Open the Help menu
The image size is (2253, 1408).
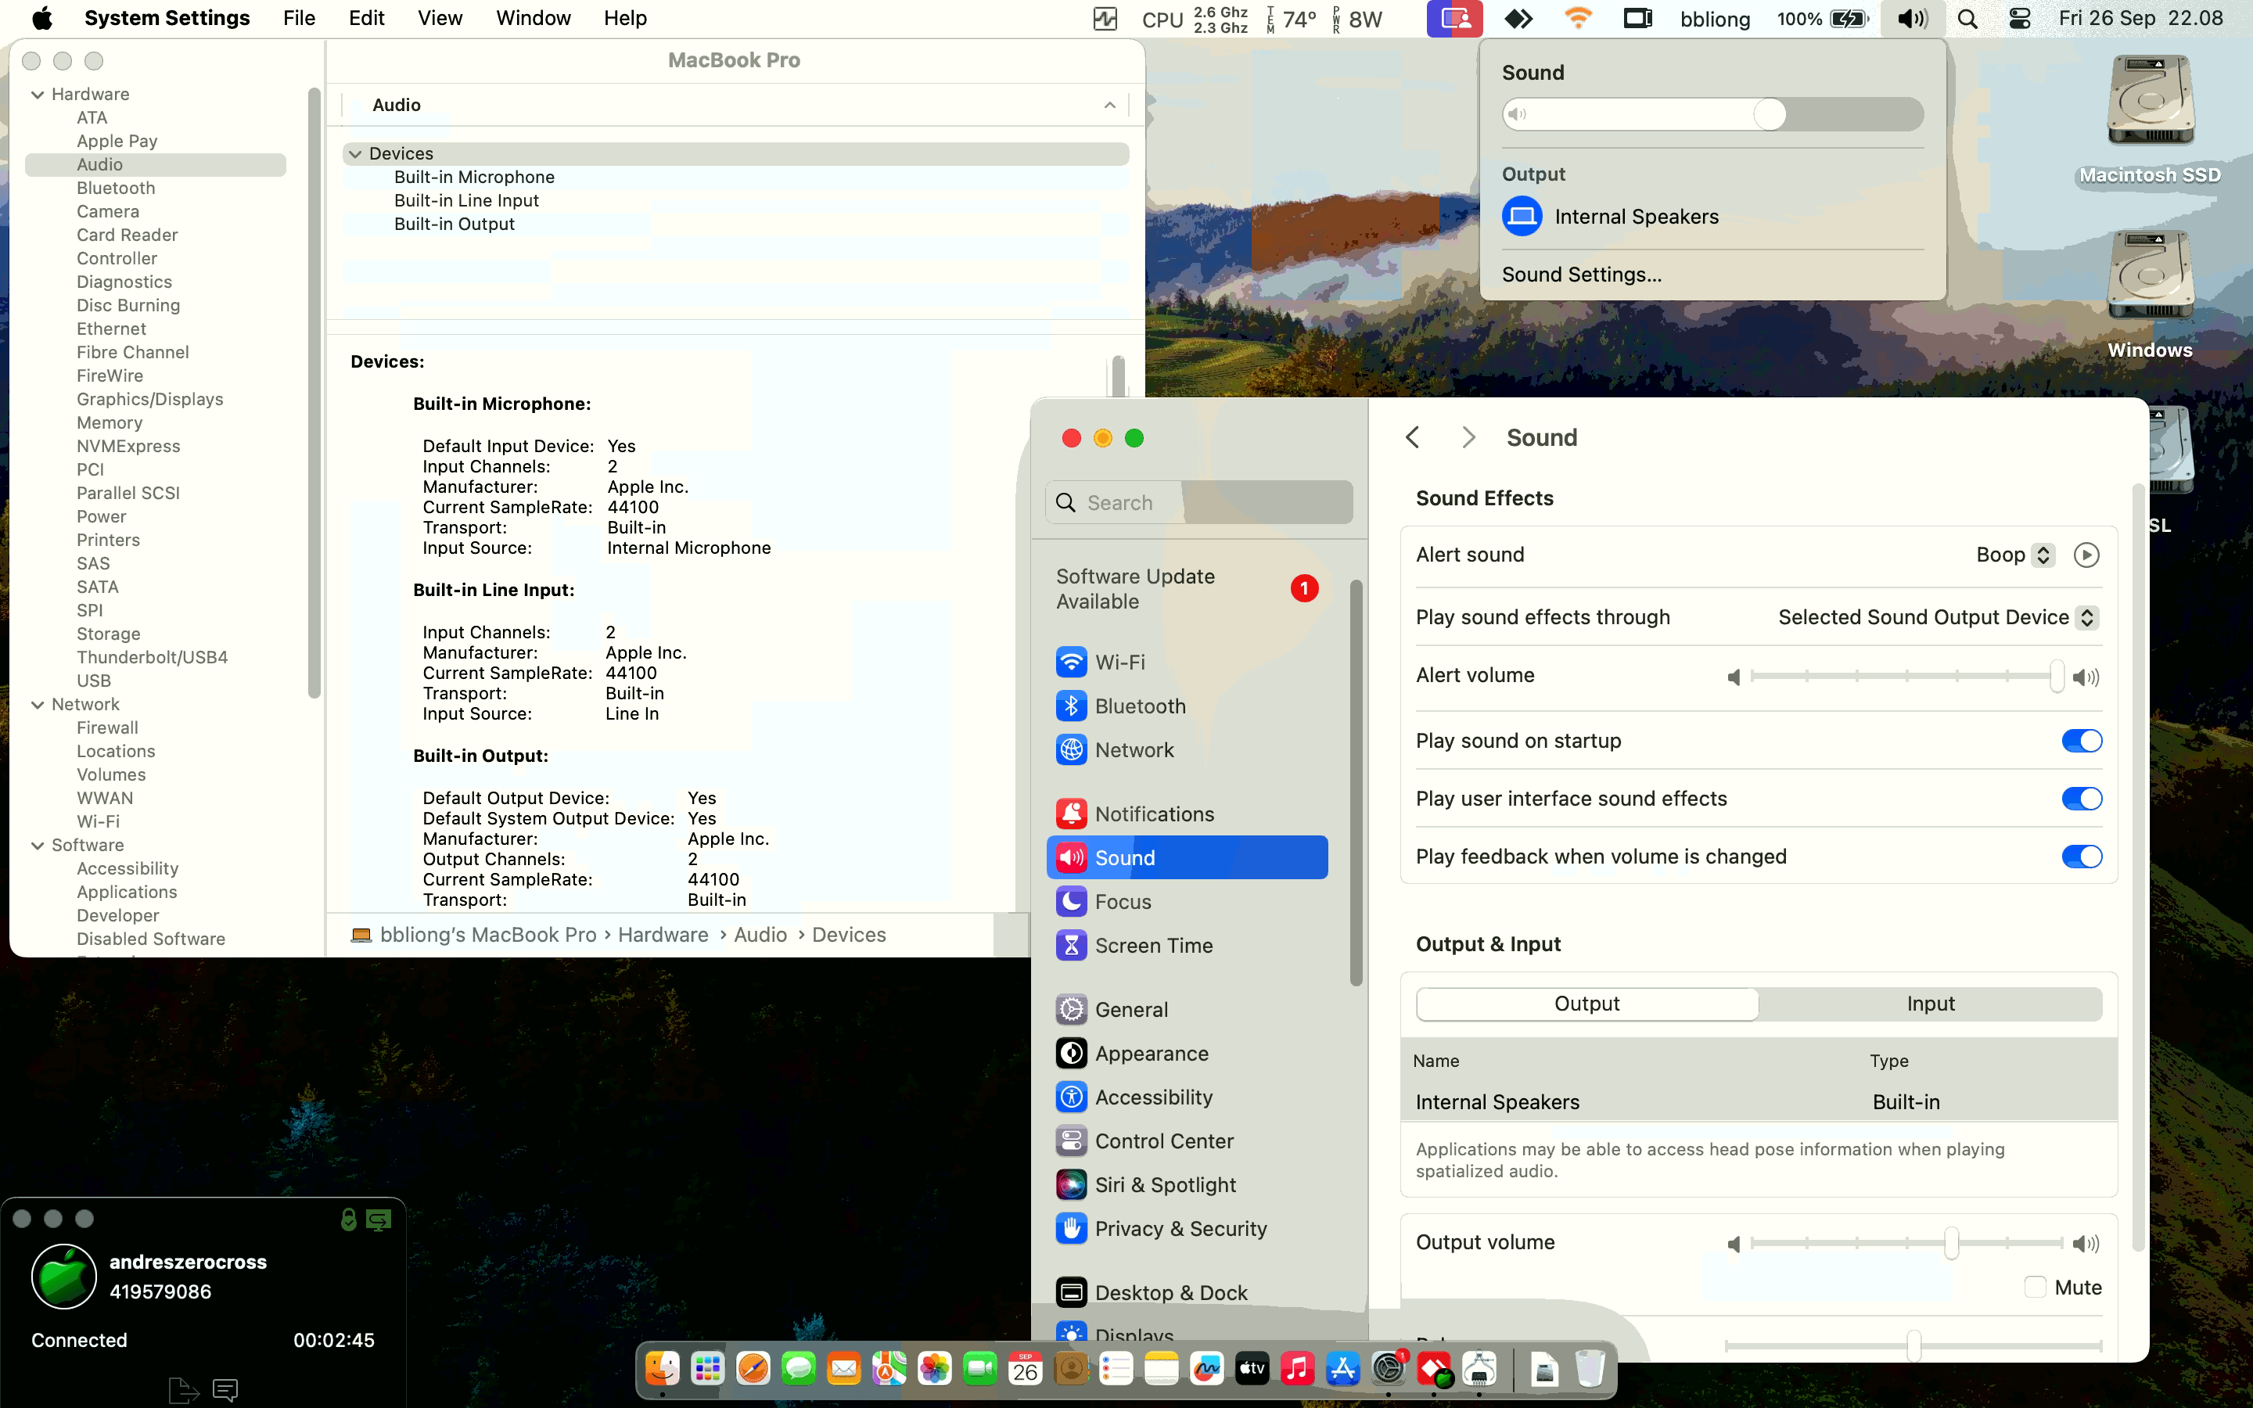point(625,19)
